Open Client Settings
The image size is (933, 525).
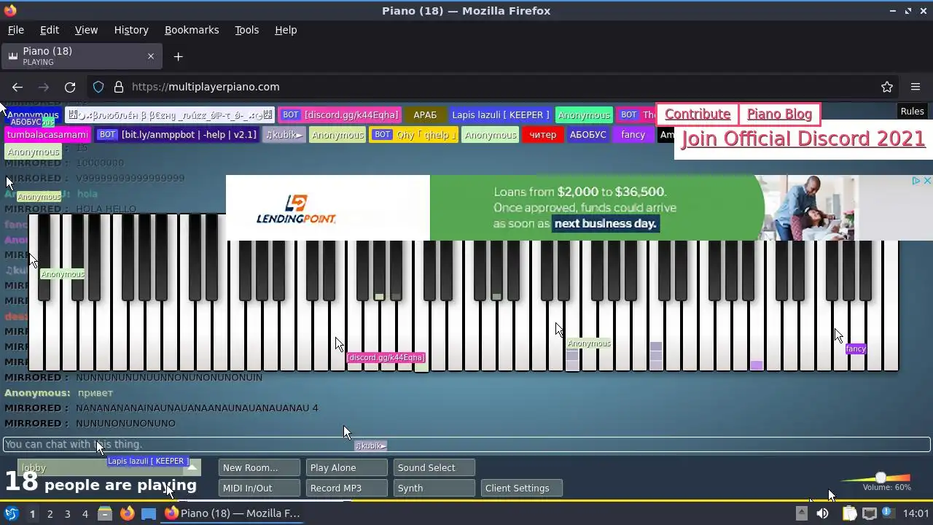pyautogui.click(x=521, y=488)
